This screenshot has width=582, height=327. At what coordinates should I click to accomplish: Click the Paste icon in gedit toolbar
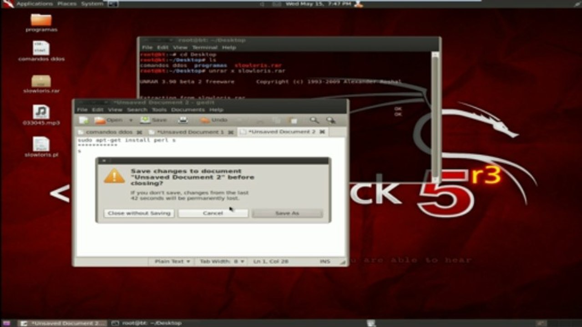pos(294,120)
